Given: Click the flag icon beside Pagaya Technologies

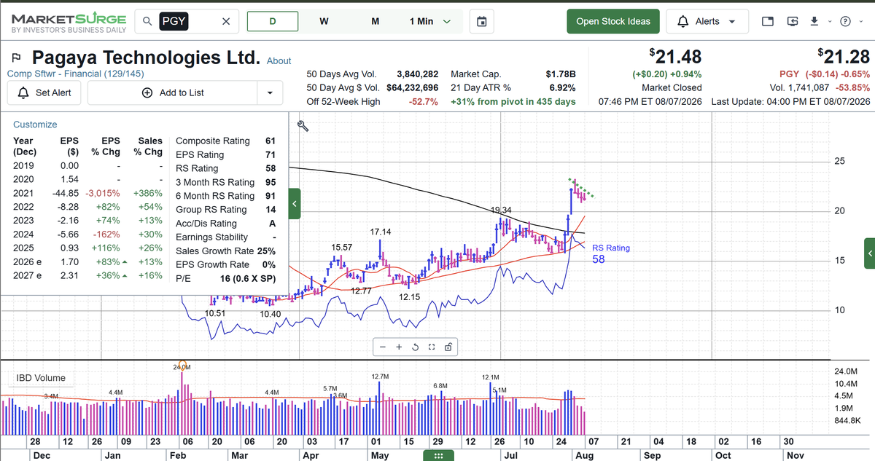Looking at the screenshot, I should pyautogui.click(x=17, y=58).
